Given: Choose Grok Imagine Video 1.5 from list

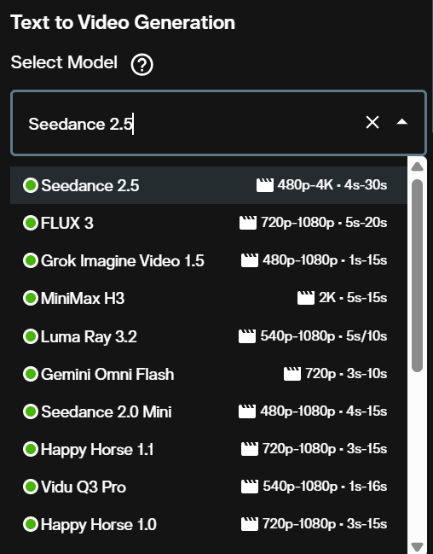Looking at the screenshot, I should click(x=209, y=260).
